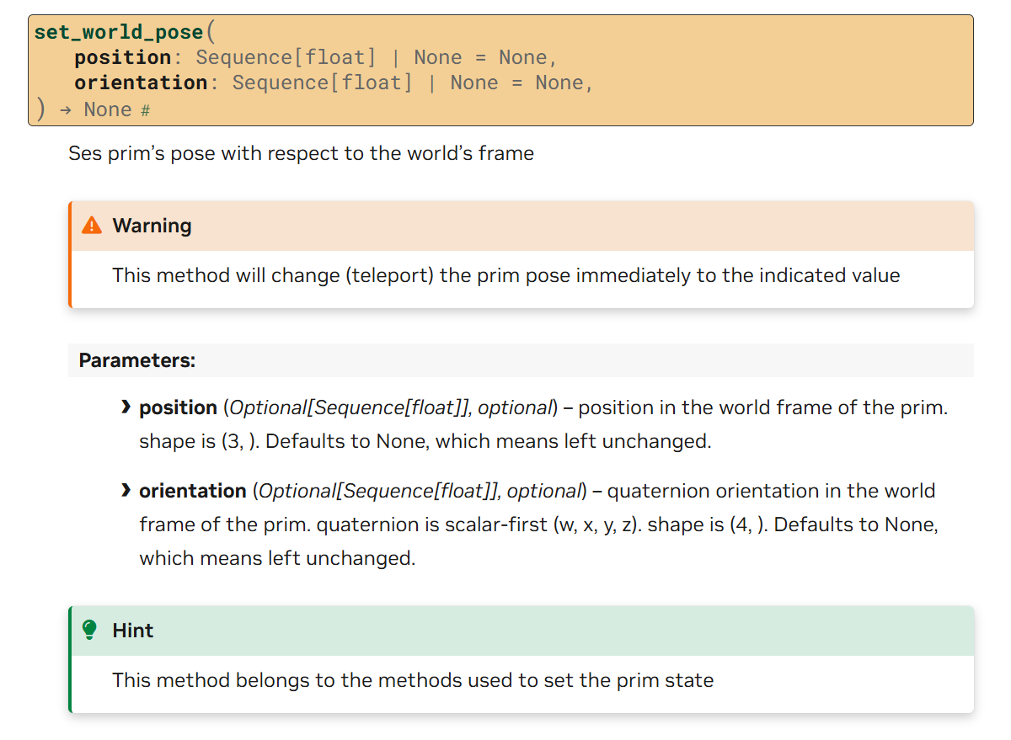This screenshot has width=1011, height=740.
Task: Click the chevron beside the orientation parameter
Action: 126,491
